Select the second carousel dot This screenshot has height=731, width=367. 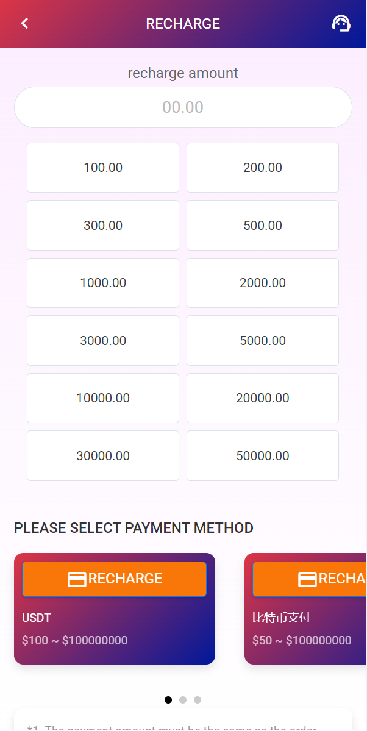click(182, 700)
